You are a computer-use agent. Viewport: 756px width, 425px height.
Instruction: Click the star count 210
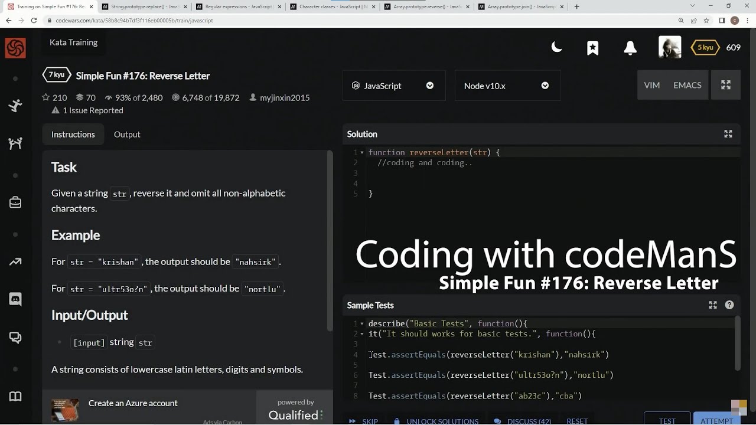(x=54, y=97)
